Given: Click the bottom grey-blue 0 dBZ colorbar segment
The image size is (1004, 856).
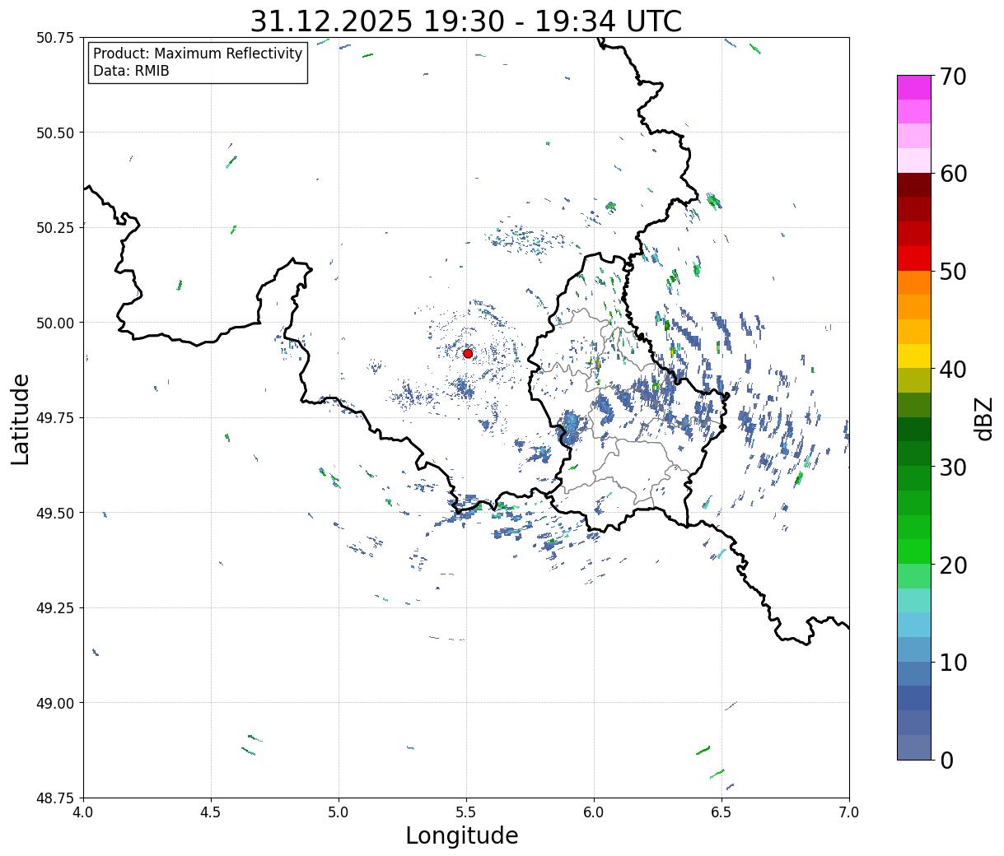Looking at the screenshot, I should (x=914, y=747).
